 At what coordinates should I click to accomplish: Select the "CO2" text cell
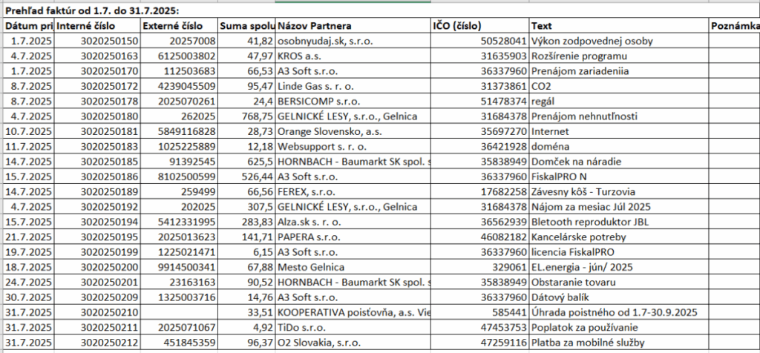coord(619,86)
